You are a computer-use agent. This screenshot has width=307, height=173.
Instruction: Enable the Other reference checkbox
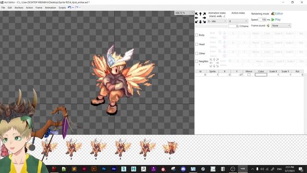click(197, 53)
